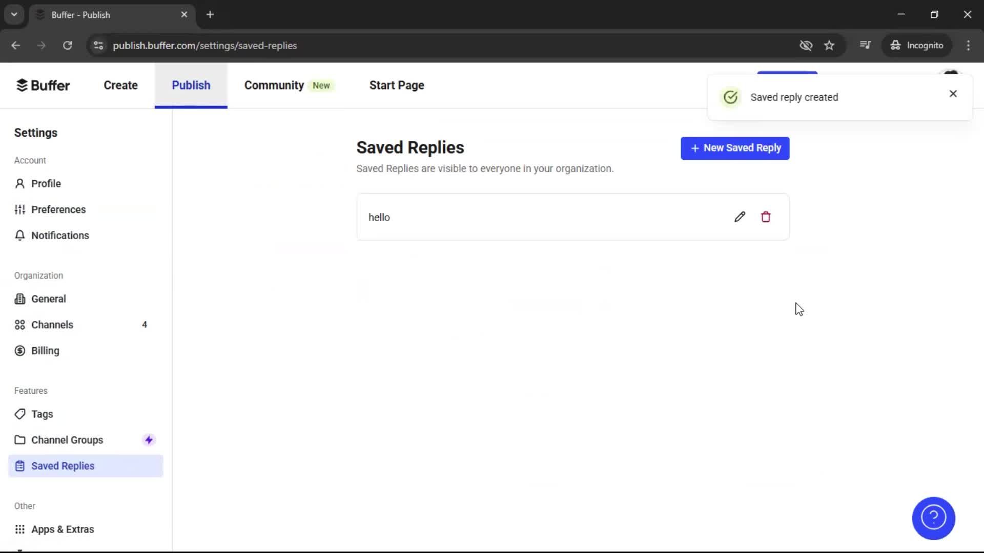Open the site information dropdown in address bar
984x553 pixels.
point(98,45)
